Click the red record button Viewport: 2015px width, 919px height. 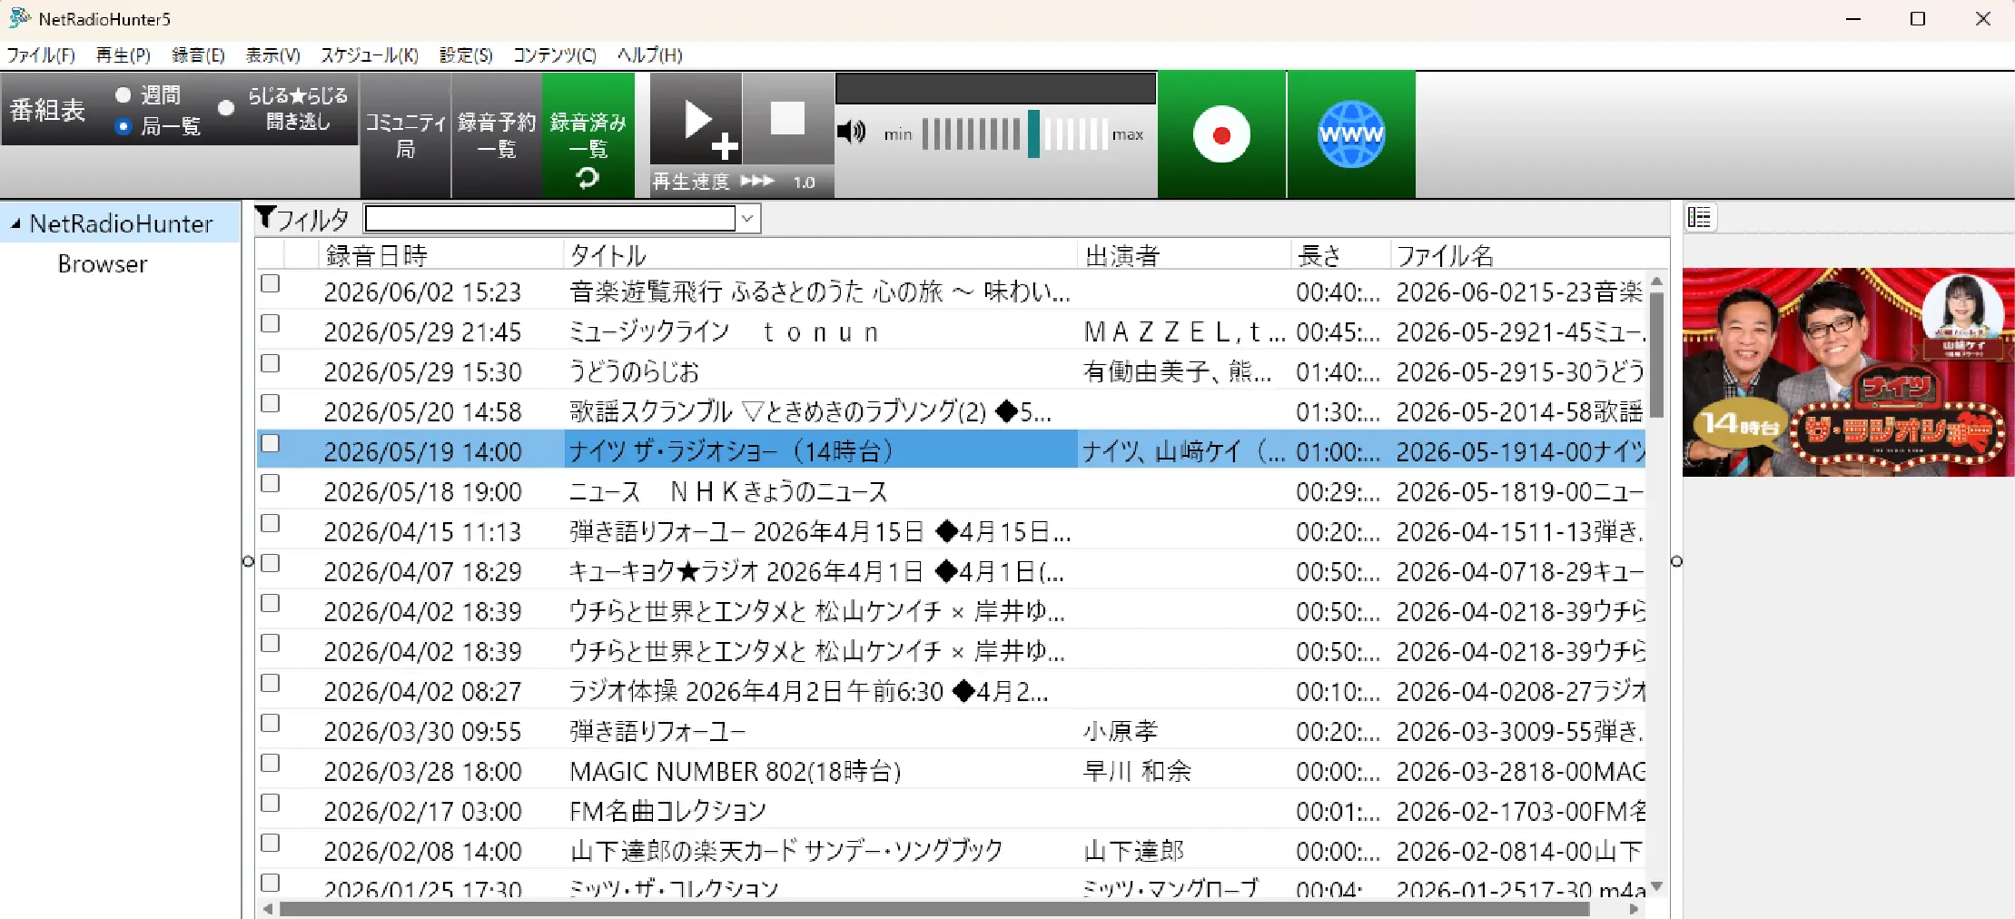[1221, 134]
